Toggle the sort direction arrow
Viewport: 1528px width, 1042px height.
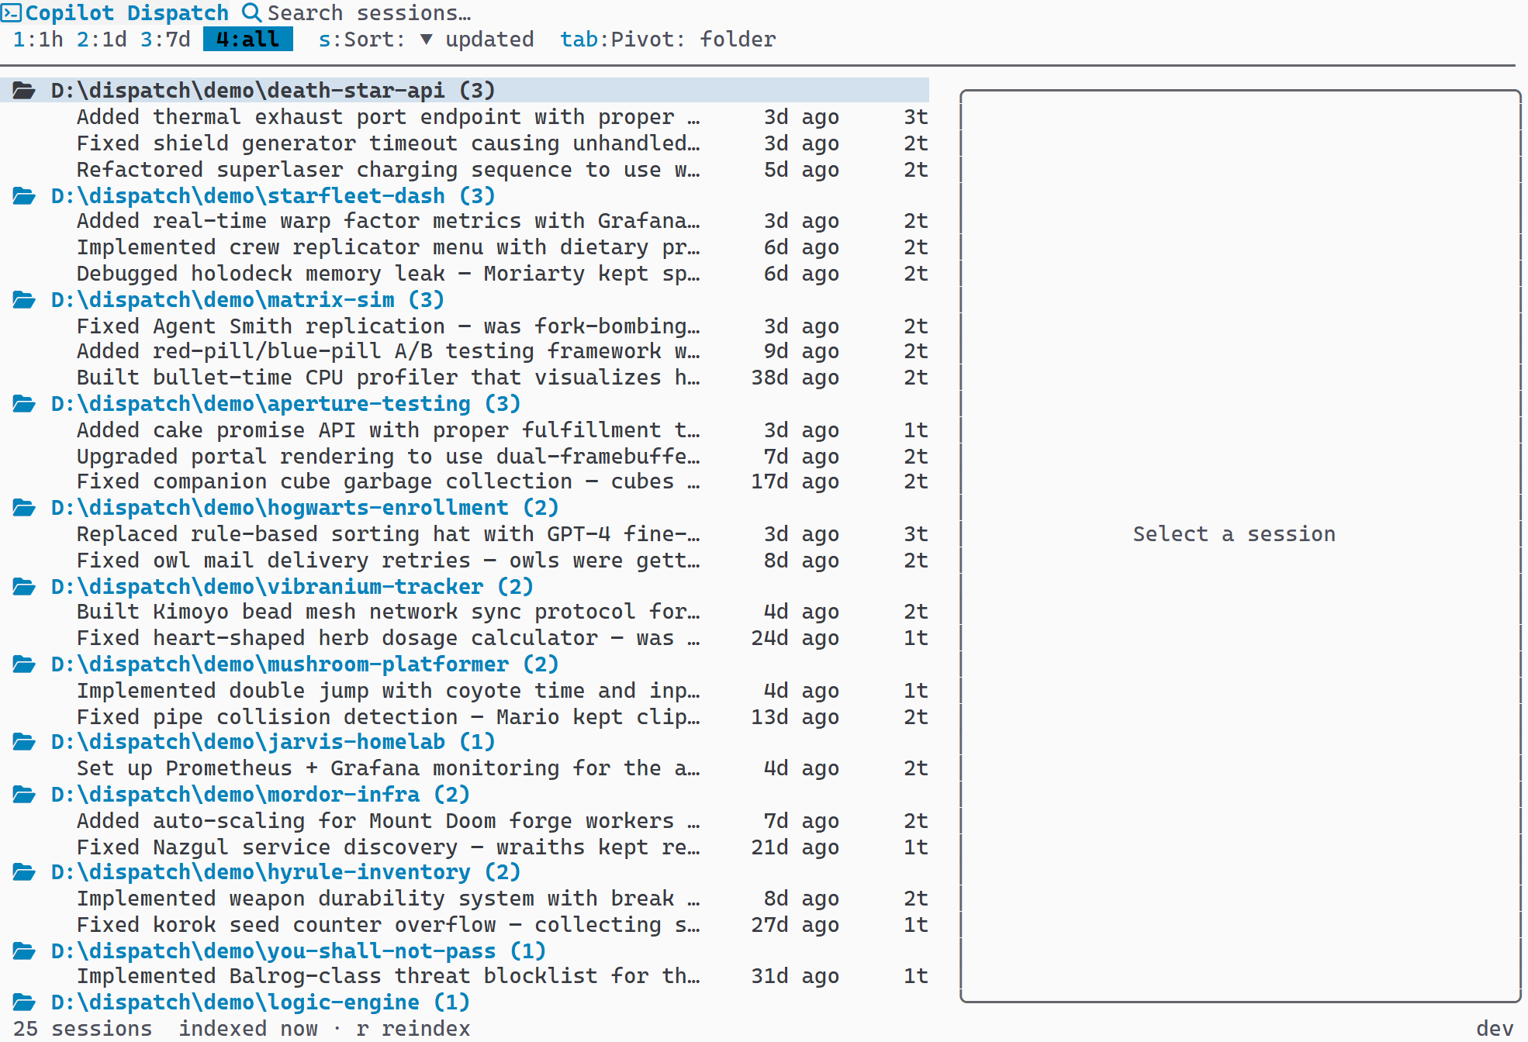tap(426, 40)
